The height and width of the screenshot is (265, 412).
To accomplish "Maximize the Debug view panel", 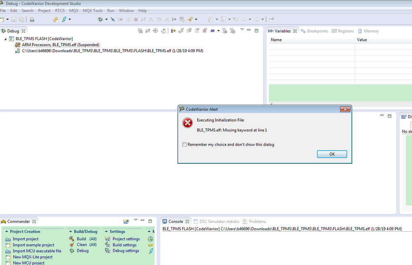I will pyautogui.click(x=257, y=31).
